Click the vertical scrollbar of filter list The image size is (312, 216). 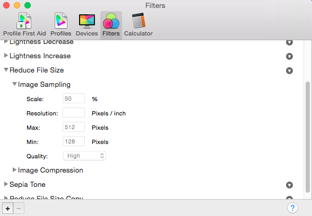click(308, 137)
